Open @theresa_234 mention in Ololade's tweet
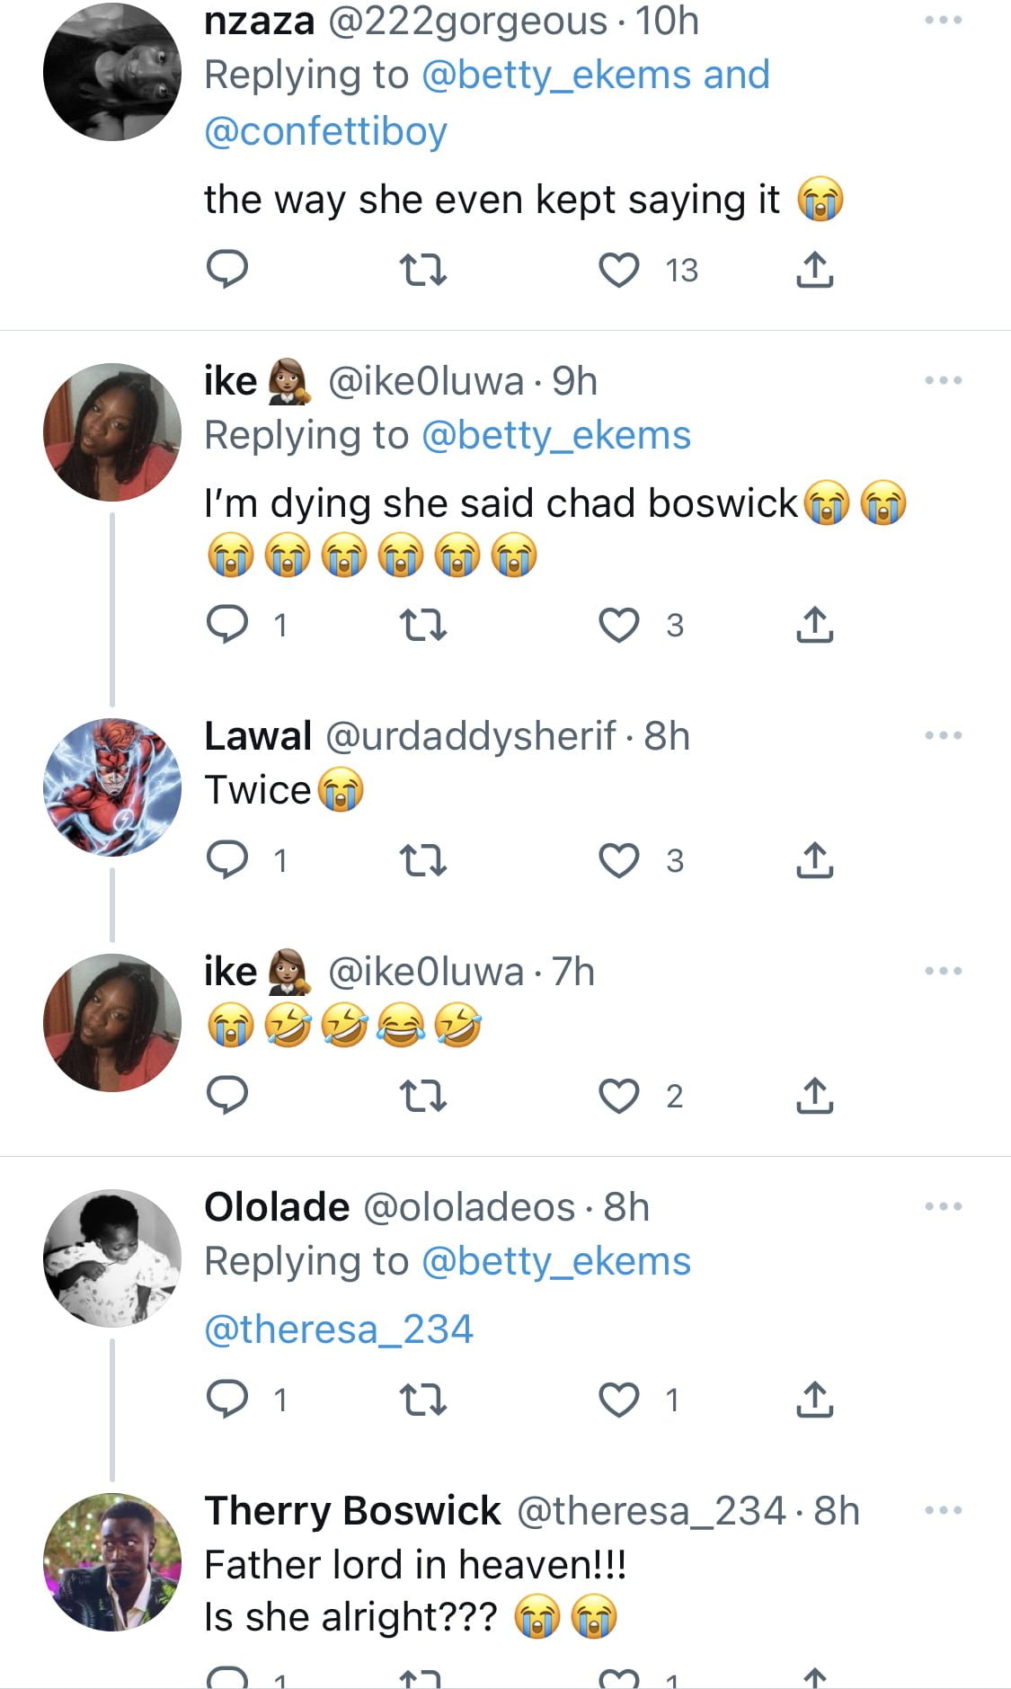The image size is (1011, 1689). click(339, 1329)
